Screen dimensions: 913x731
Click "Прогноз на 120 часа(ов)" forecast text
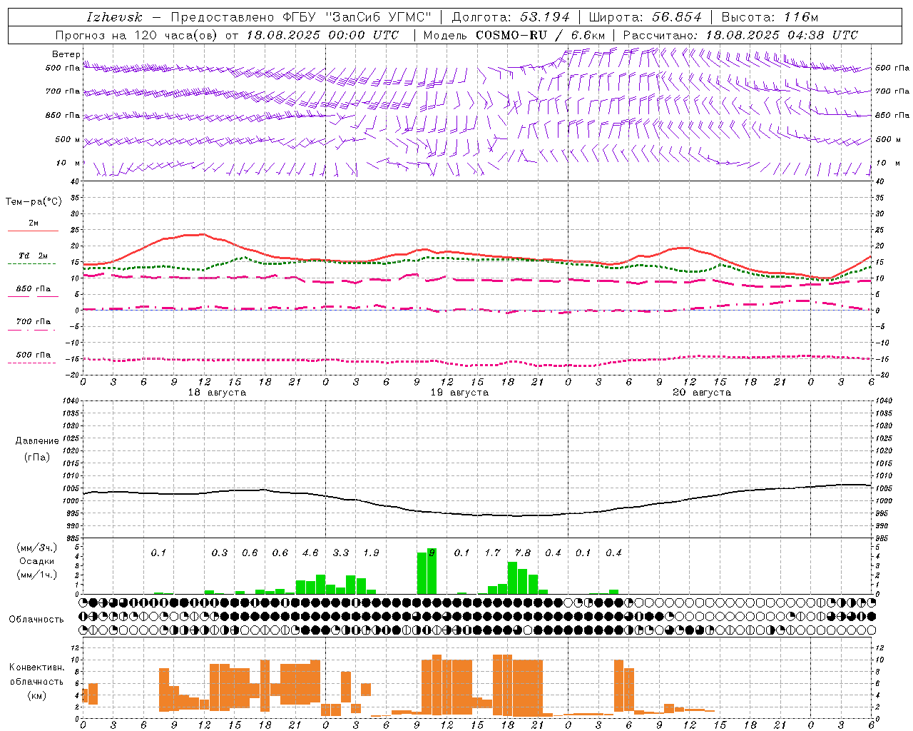pos(137,35)
